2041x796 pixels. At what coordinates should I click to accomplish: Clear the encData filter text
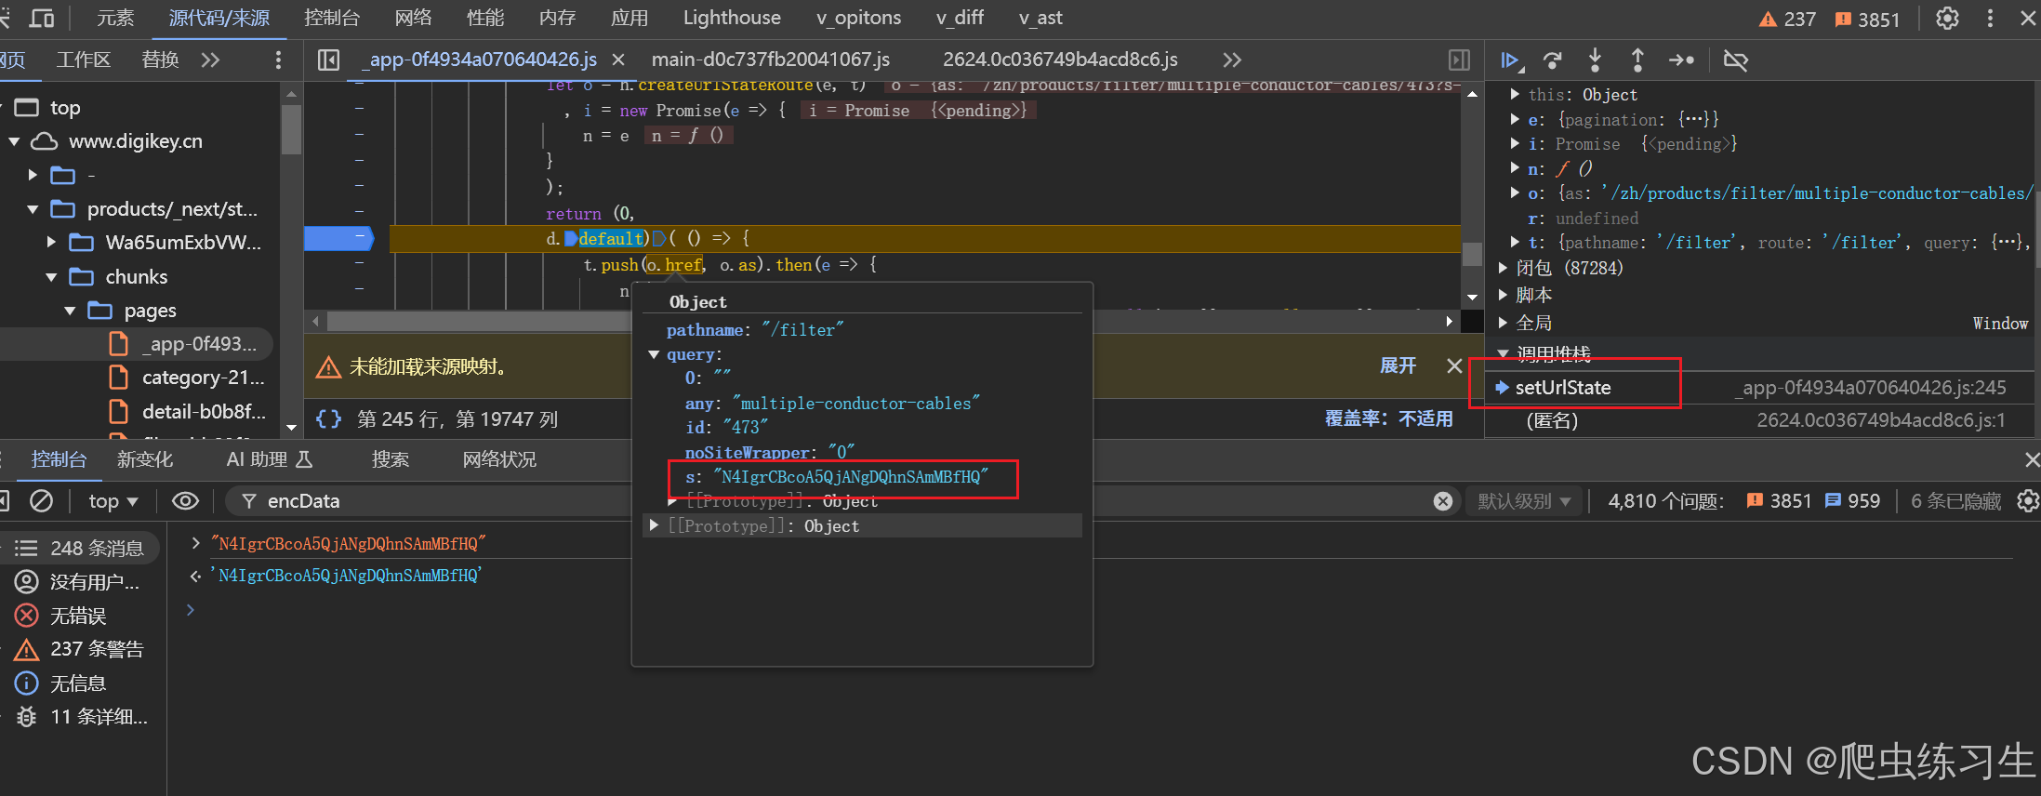click(1443, 501)
